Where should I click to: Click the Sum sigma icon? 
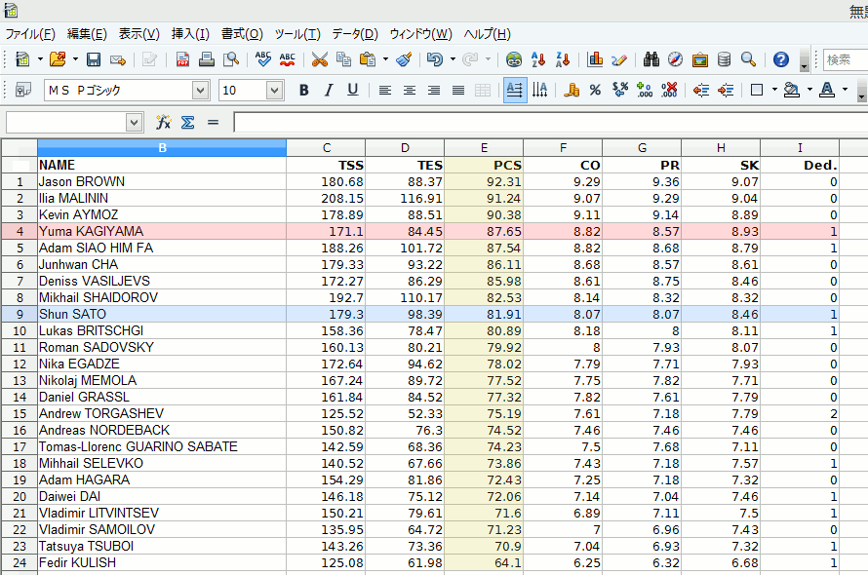coord(187,122)
